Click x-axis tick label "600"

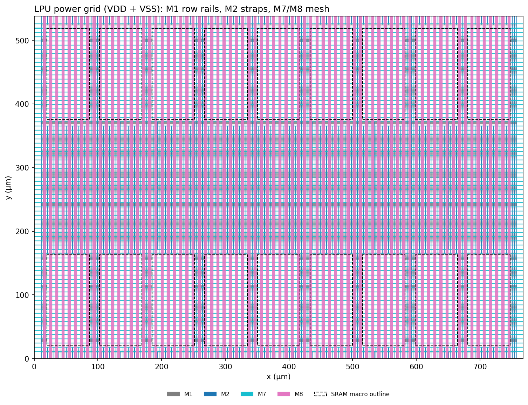(416, 367)
